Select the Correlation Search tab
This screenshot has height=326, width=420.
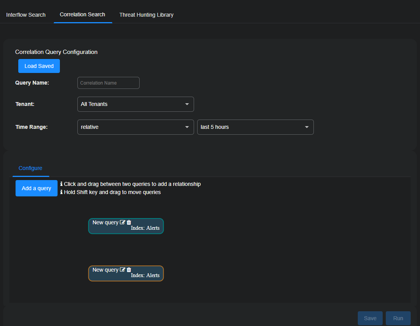[x=82, y=14]
